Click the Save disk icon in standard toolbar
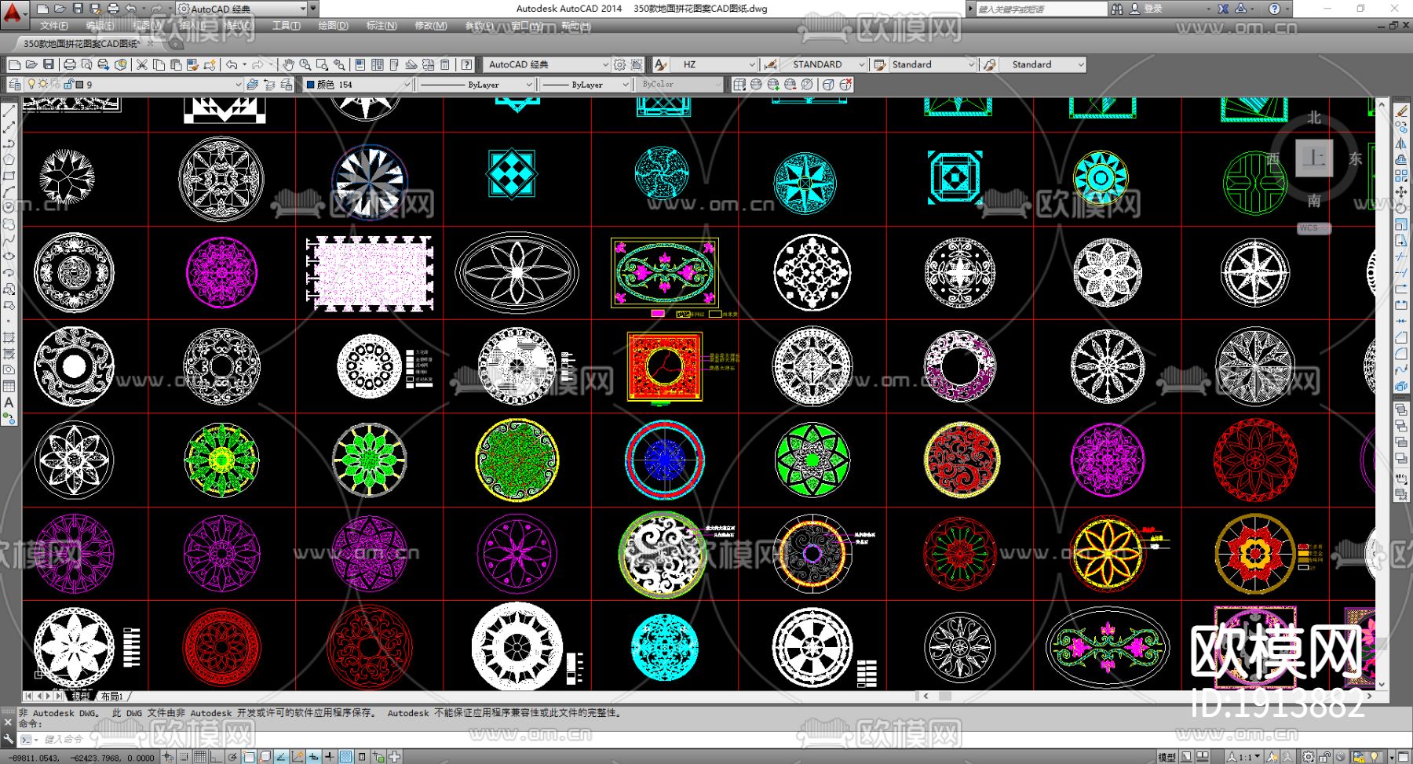 point(49,64)
